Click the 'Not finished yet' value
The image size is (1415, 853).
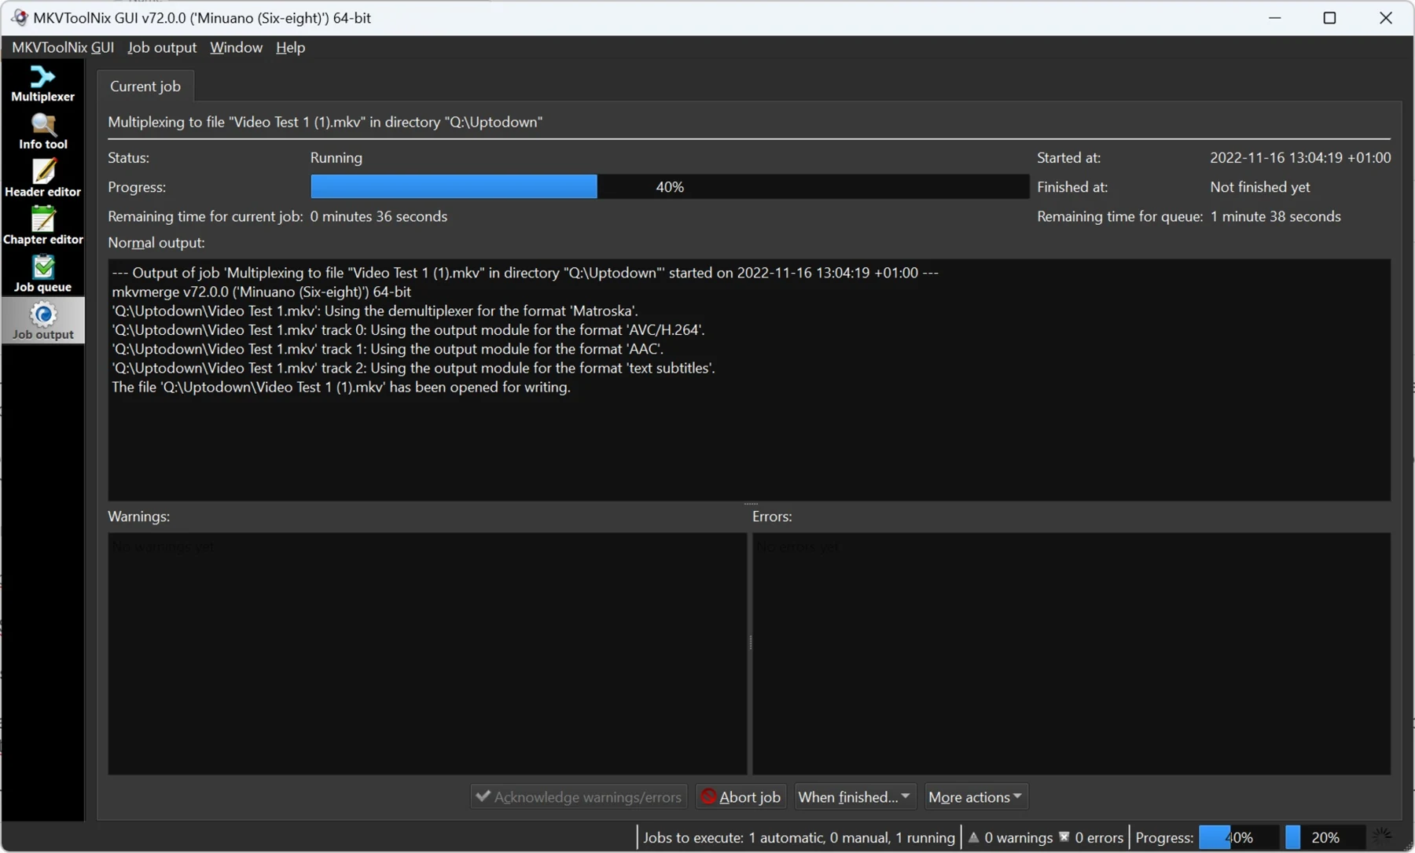[1260, 187]
